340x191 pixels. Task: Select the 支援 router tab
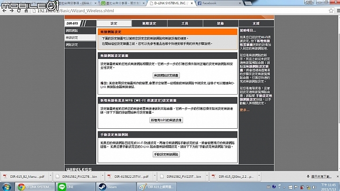256,24
